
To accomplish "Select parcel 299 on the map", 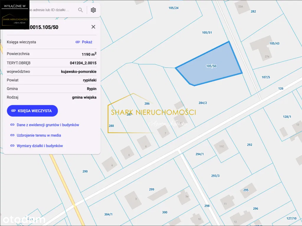I will click(x=152, y=189).
